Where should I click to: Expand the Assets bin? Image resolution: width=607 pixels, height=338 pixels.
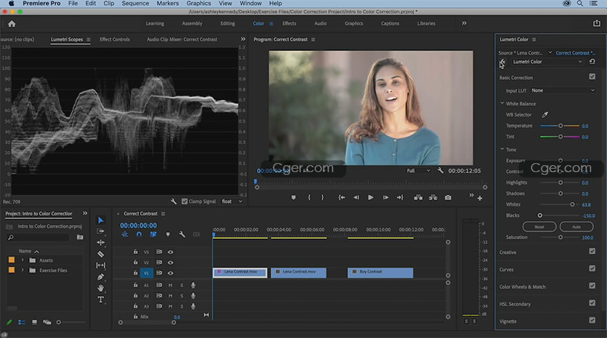(23, 260)
